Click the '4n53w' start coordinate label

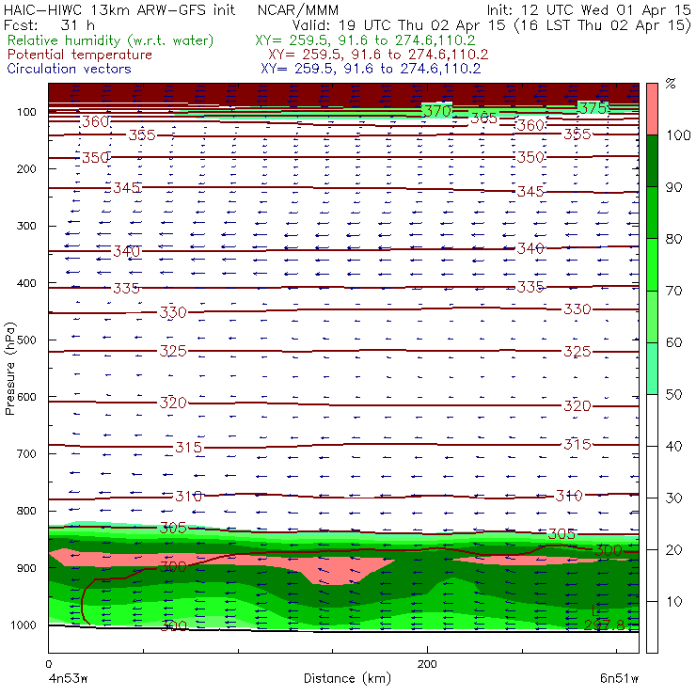coord(69,679)
